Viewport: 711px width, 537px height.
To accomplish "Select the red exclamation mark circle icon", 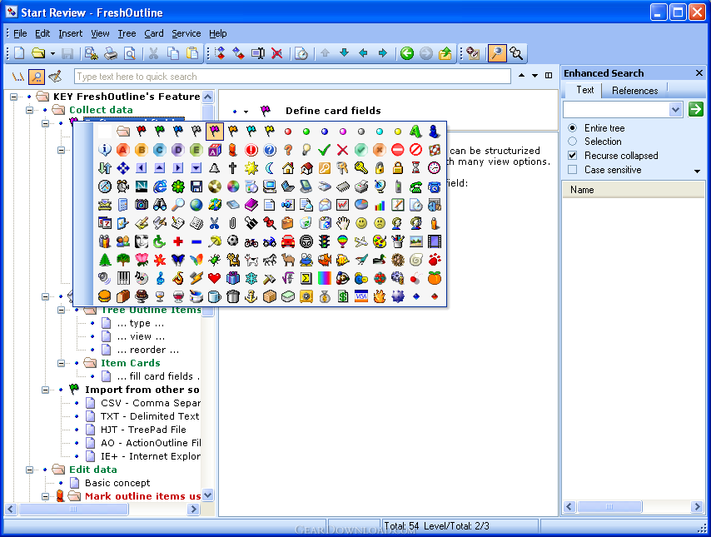I will [251, 150].
